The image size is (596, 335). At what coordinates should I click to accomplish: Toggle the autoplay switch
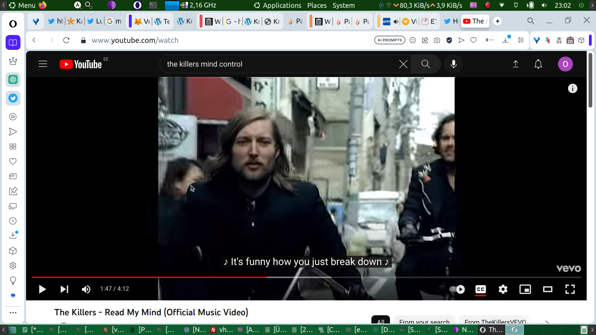point(457,289)
